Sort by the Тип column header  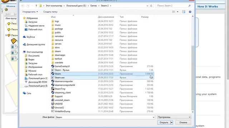click(x=122, y=17)
